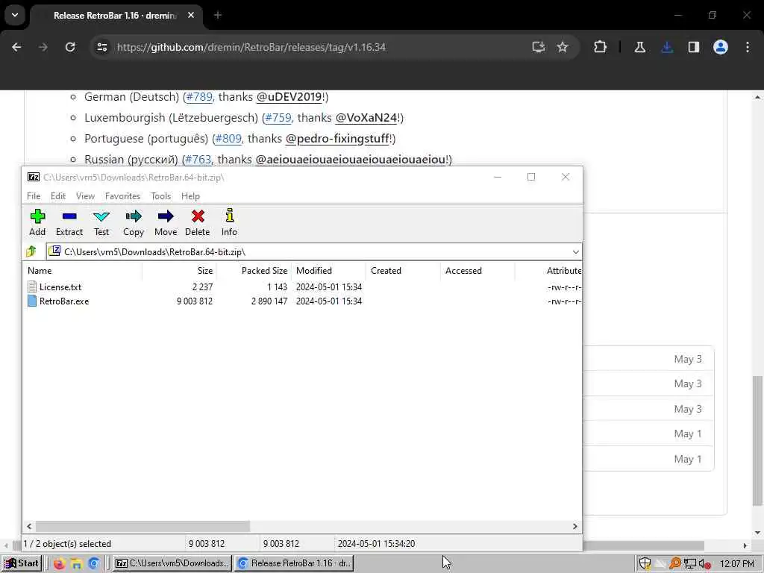
Task: Close the Release RetroBar tab
Action: [x=191, y=15]
